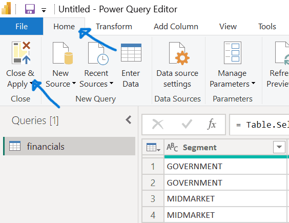Select row 1 GOVERNMENT cell

pyautogui.click(x=225, y=166)
